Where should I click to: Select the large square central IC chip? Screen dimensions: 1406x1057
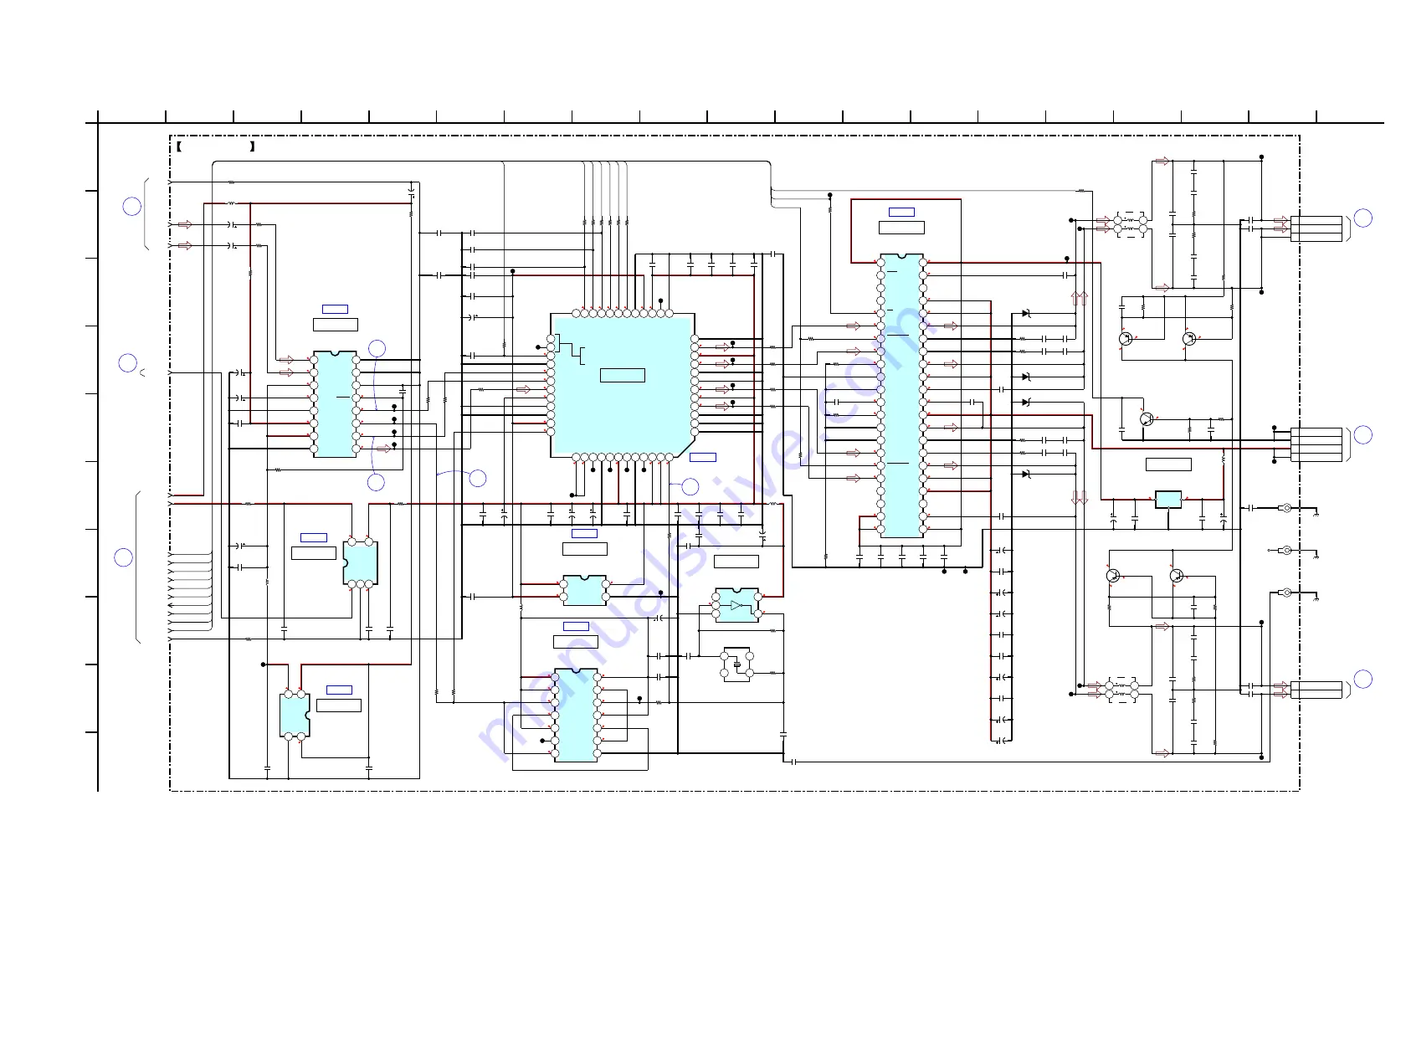[x=623, y=386]
